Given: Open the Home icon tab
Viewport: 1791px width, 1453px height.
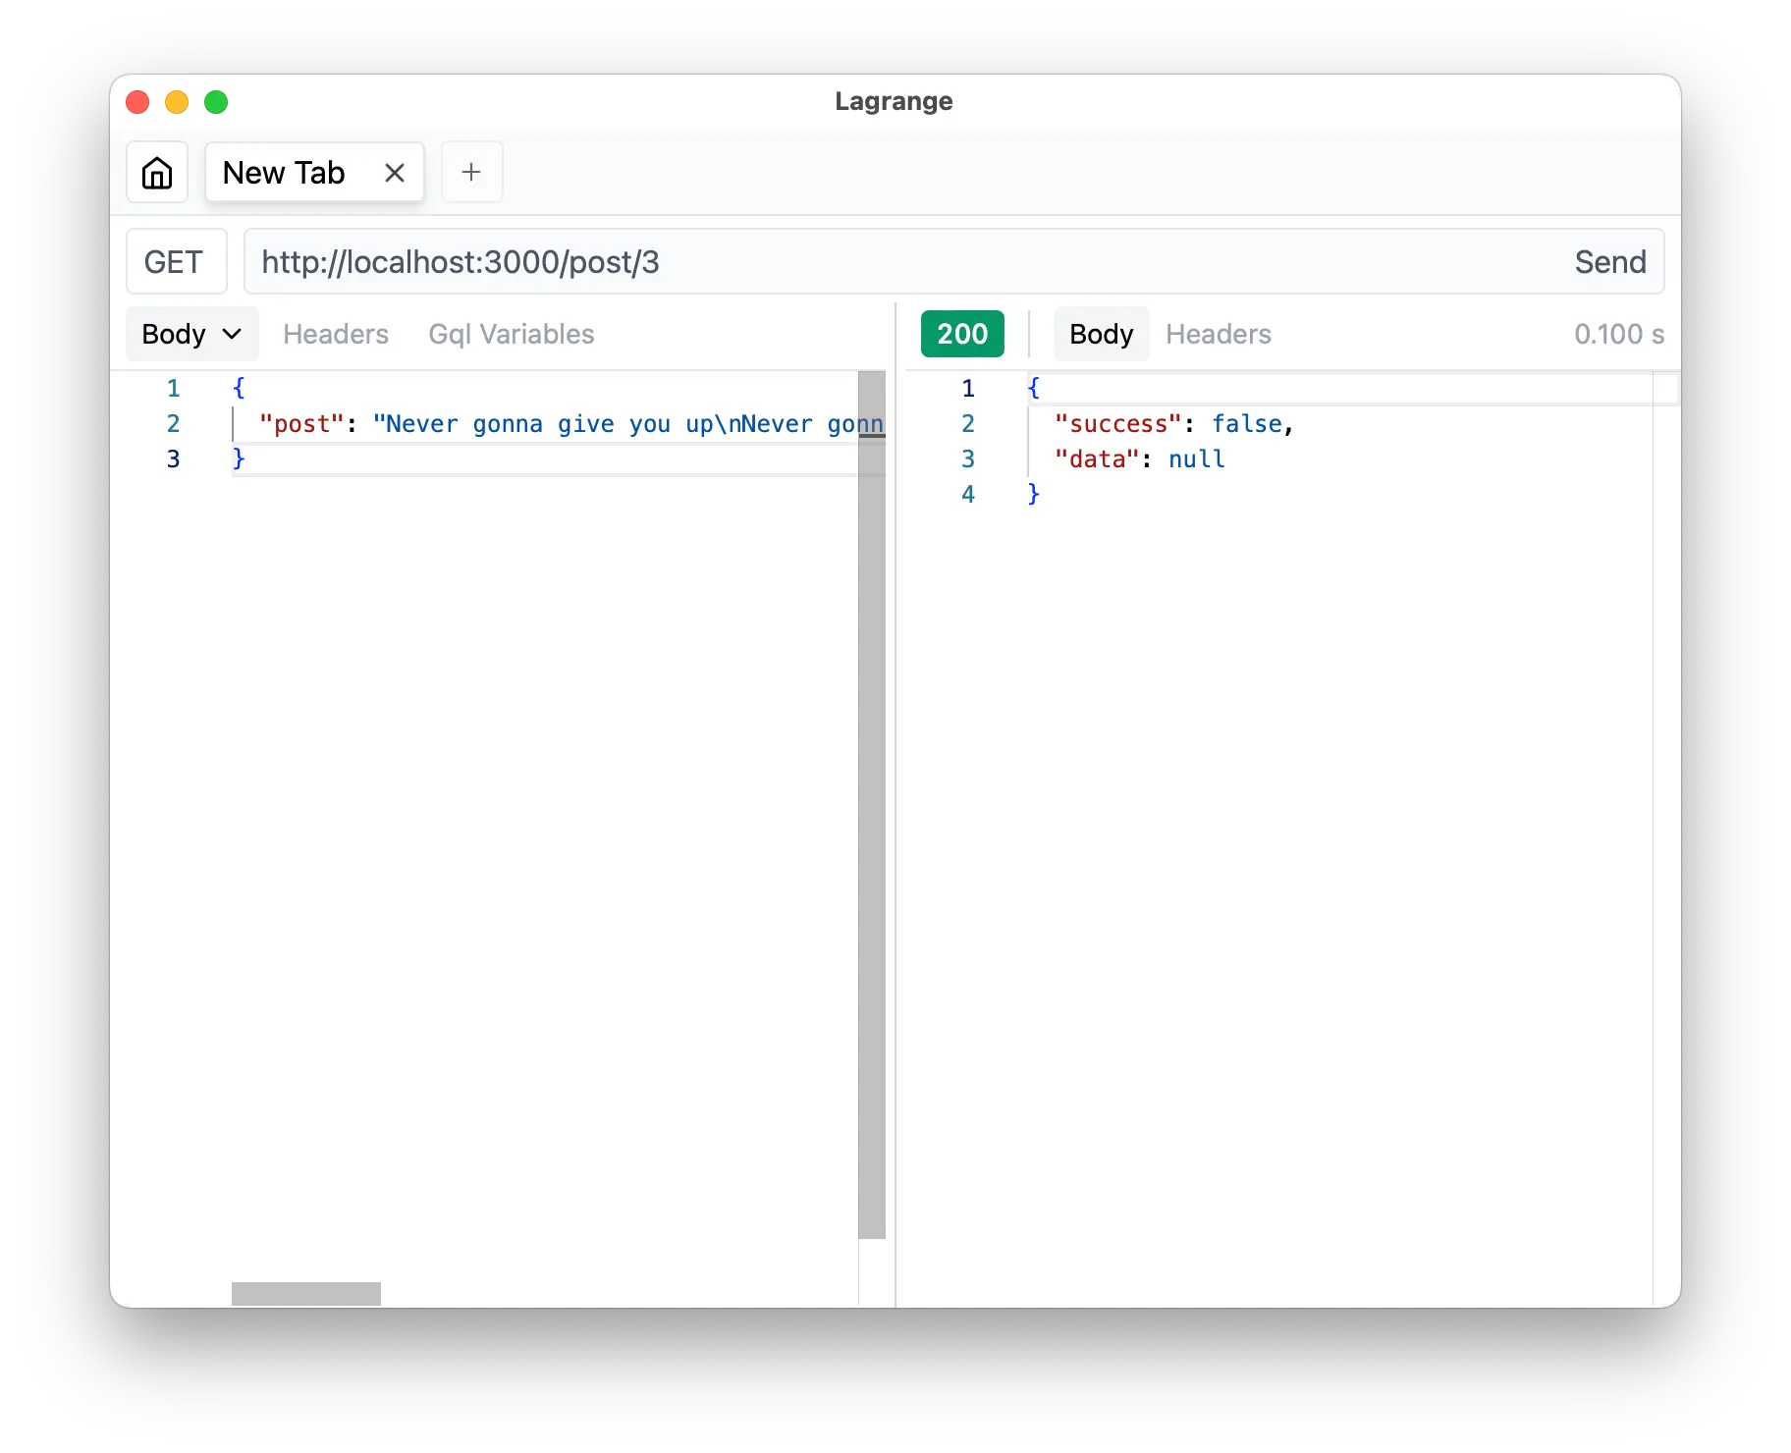Looking at the screenshot, I should (x=157, y=173).
